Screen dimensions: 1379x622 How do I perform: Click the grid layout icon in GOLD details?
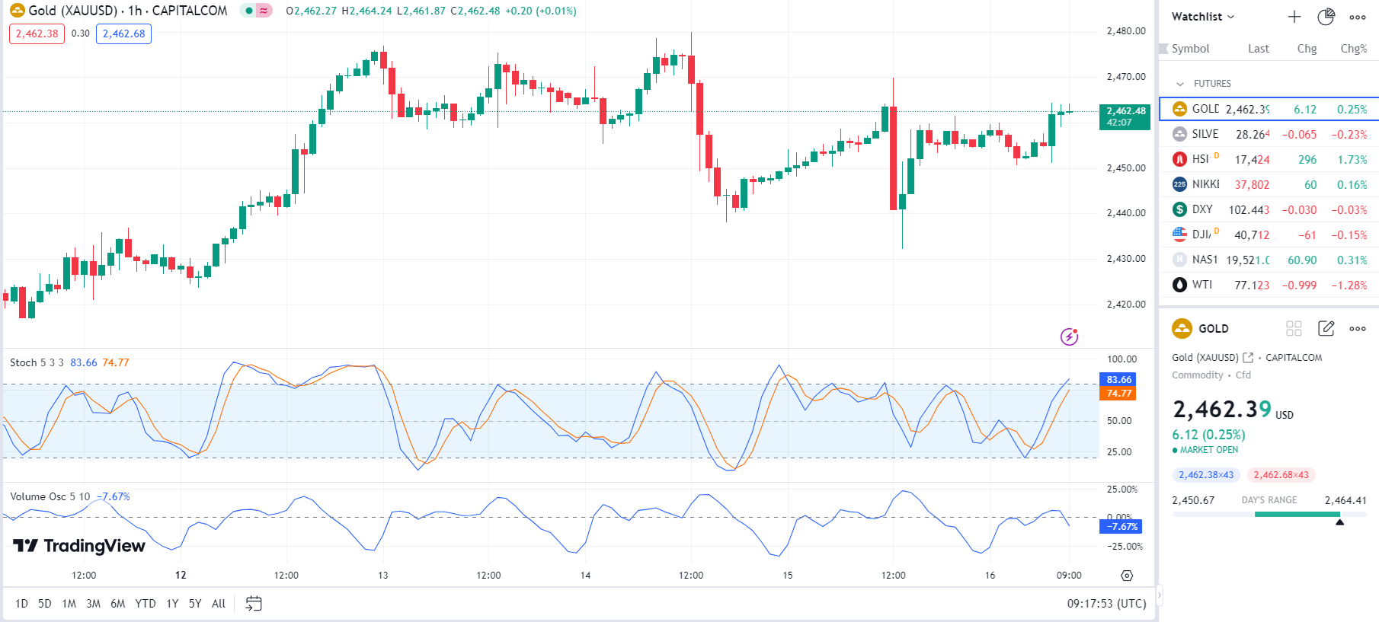coord(1294,328)
